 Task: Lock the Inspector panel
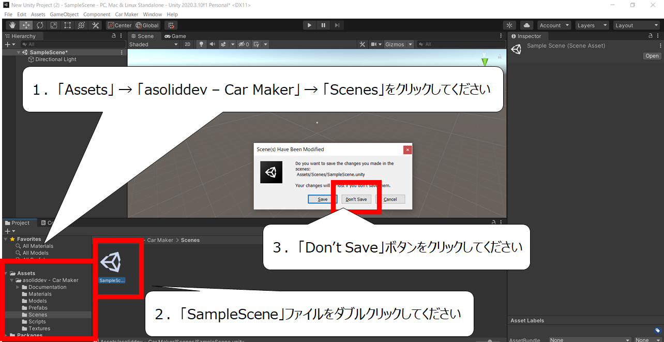click(x=651, y=36)
